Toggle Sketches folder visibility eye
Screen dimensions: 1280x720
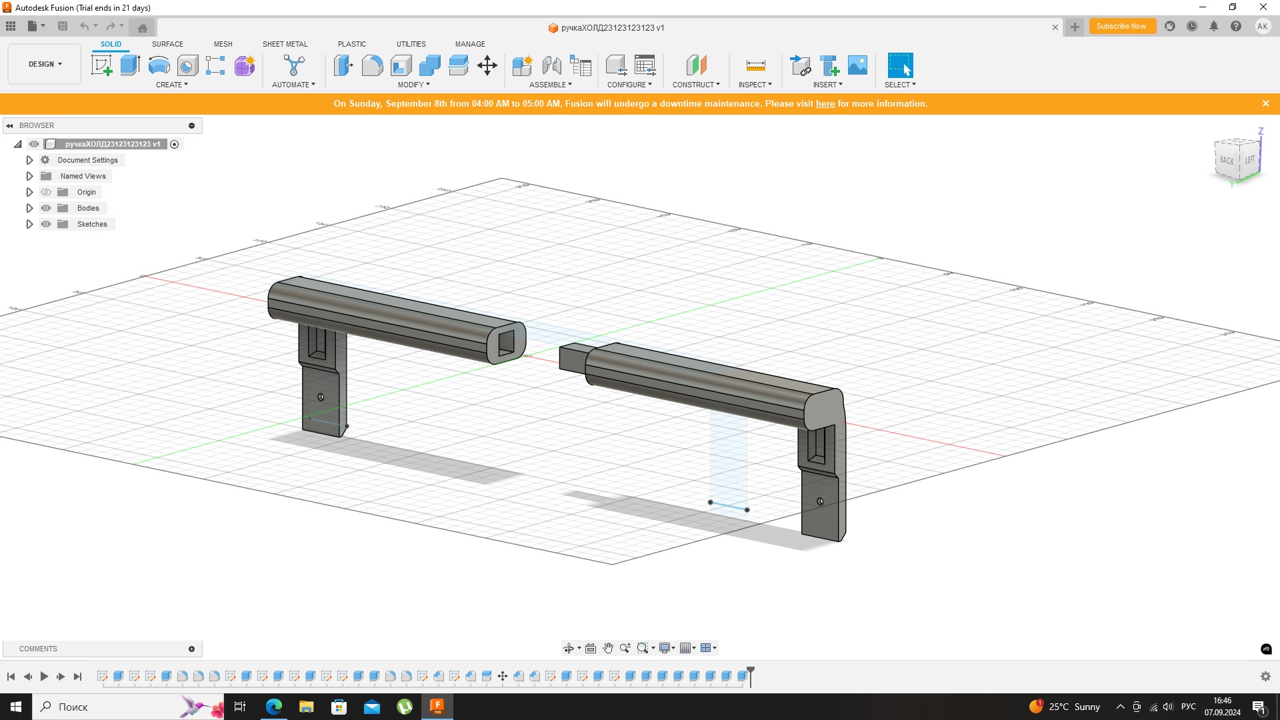(46, 224)
